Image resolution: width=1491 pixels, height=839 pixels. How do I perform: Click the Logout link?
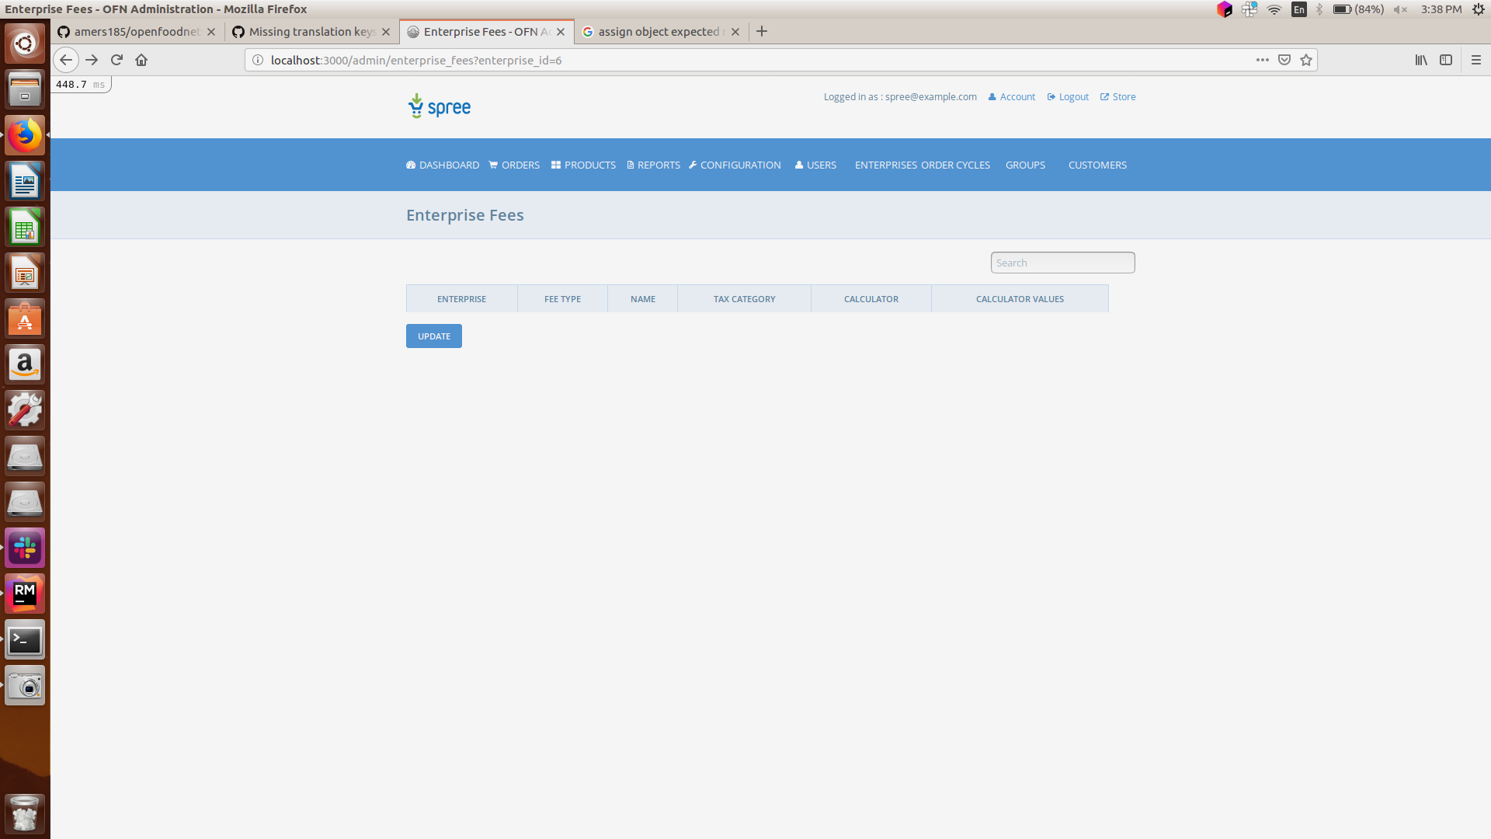pyautogui.click(x=1069, y=97)
